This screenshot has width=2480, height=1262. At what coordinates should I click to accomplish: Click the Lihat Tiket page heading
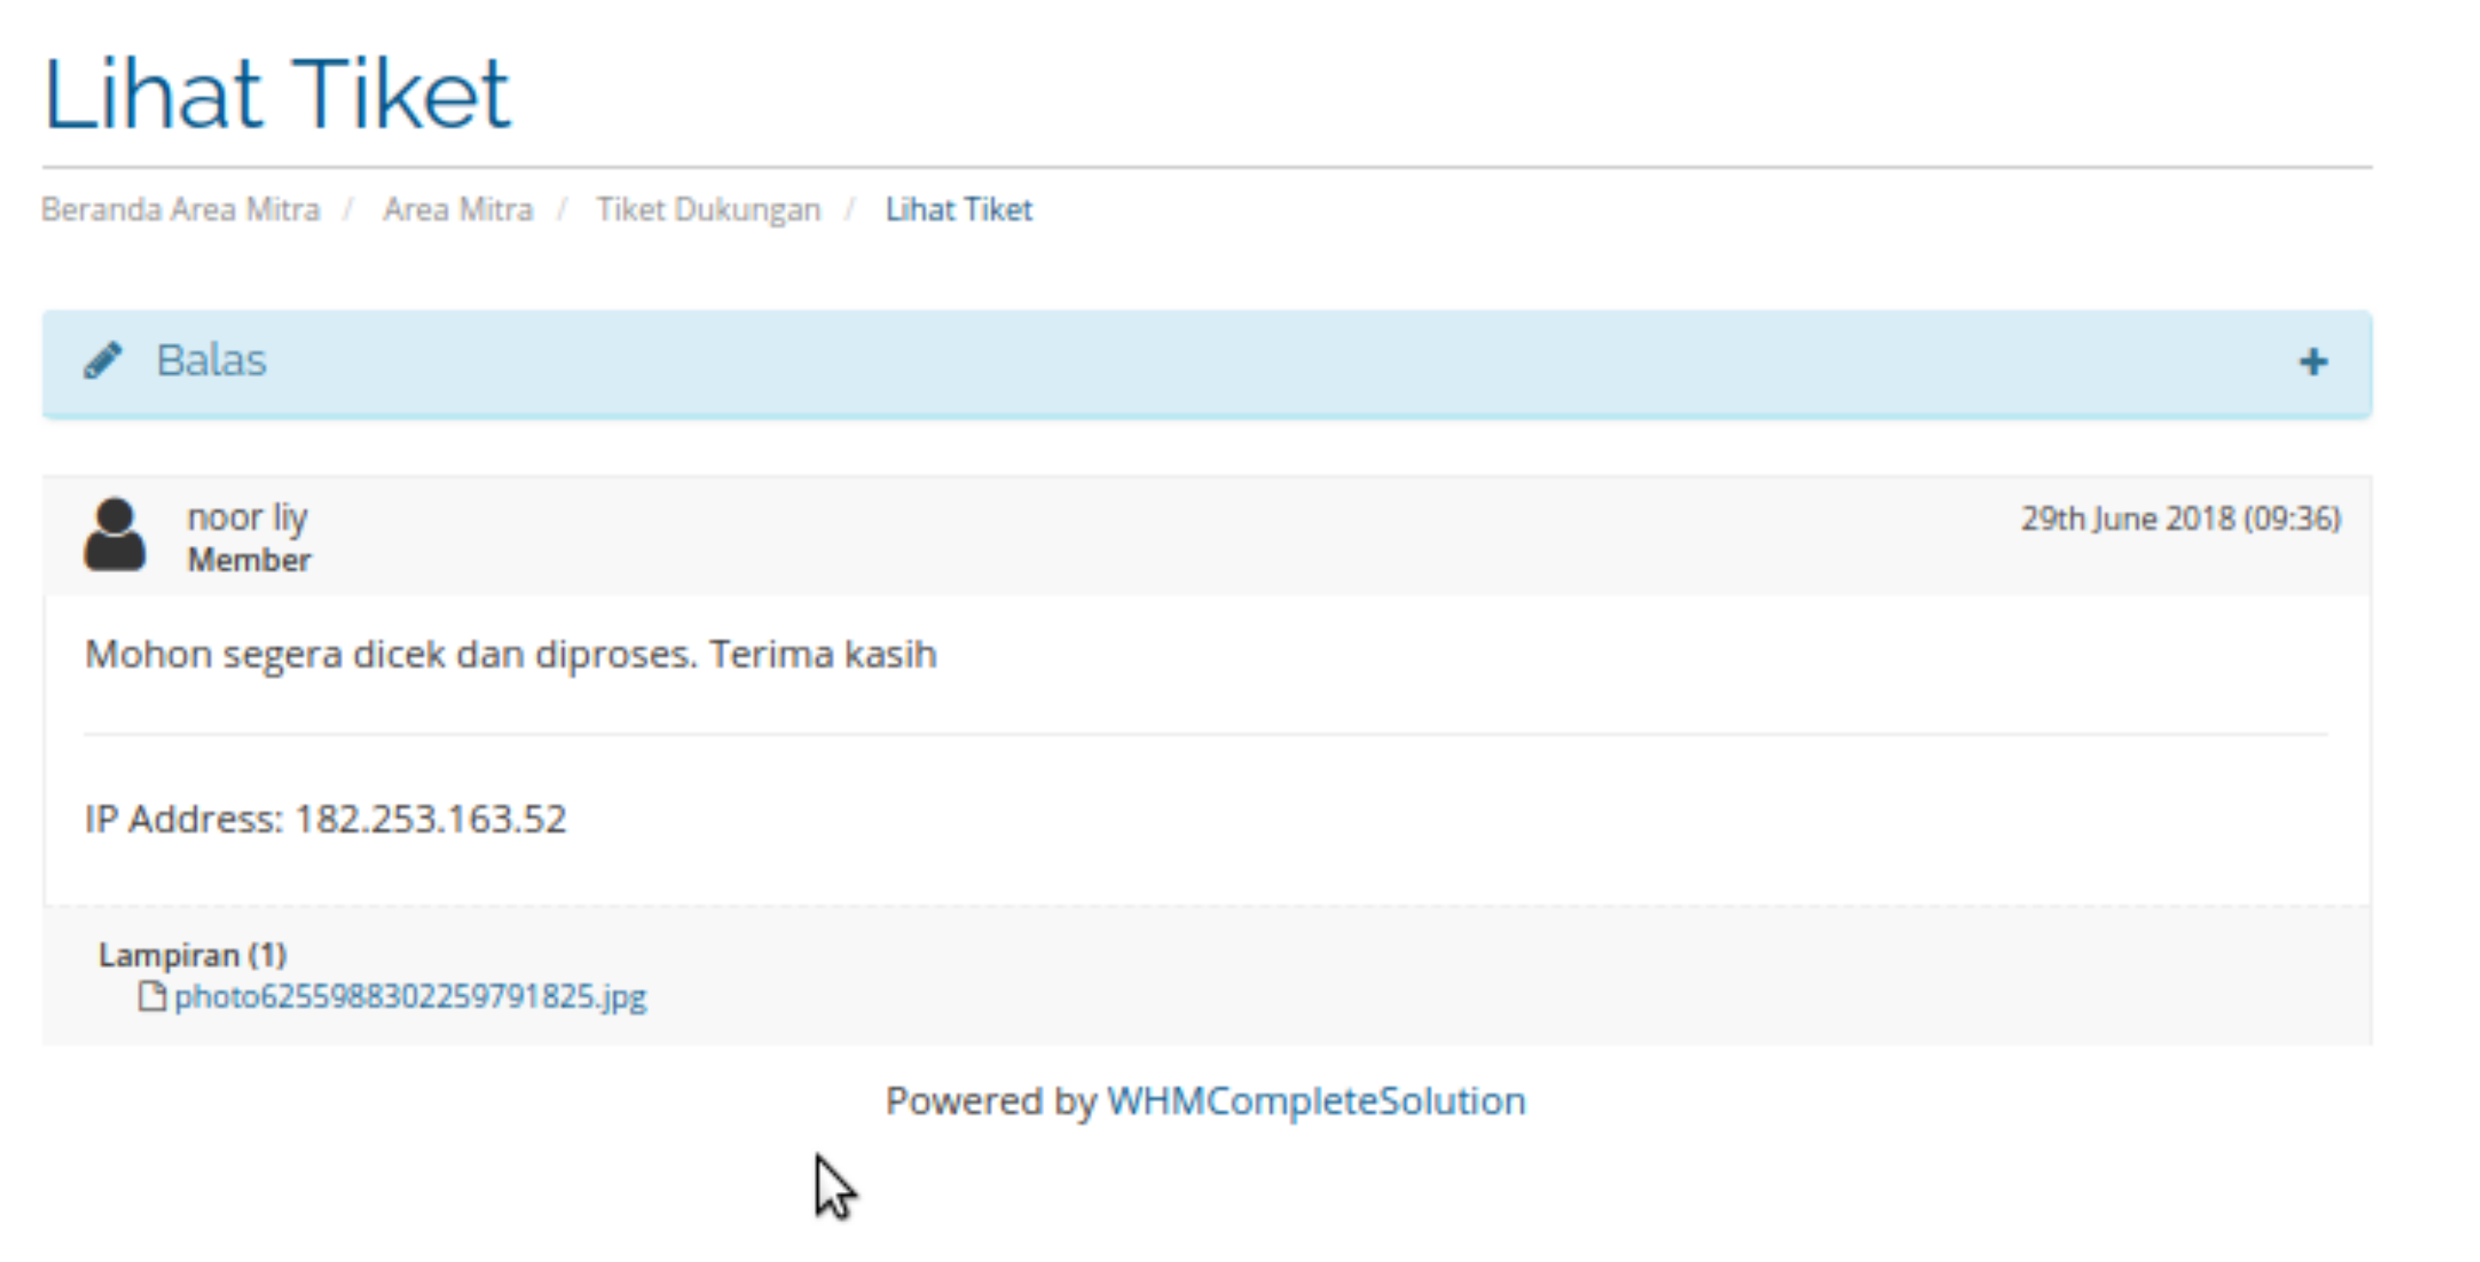[x=277, y=93]
